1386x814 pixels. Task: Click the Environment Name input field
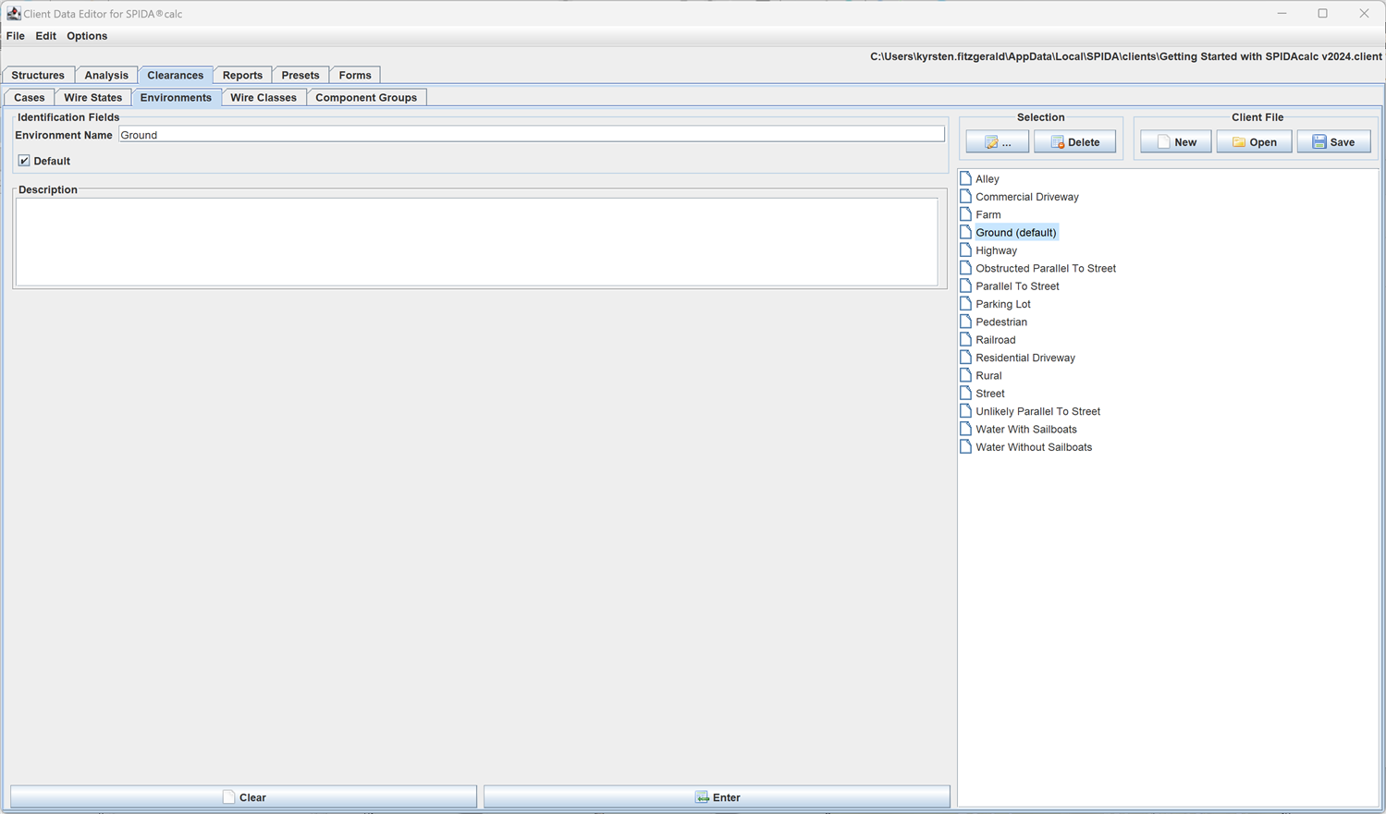(x=531, y=135)
